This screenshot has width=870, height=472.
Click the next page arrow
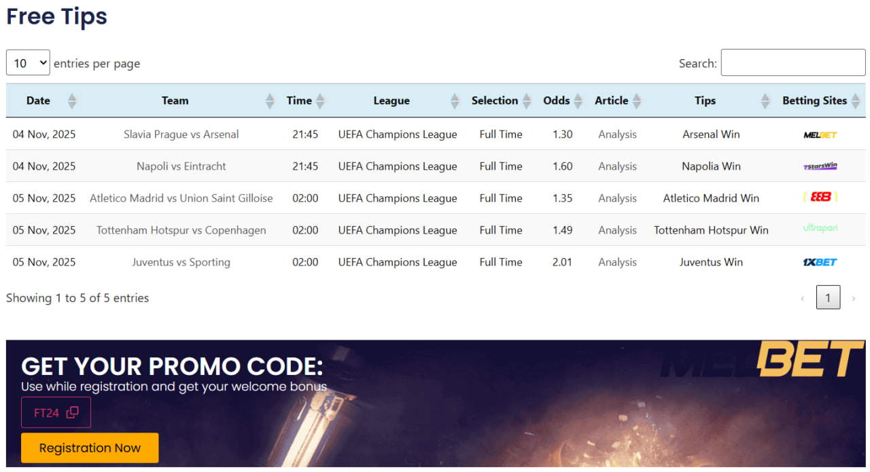[x=854, y=298]
